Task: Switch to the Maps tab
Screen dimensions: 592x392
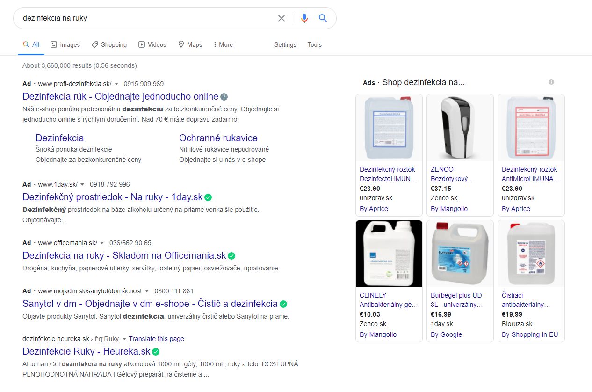Action: tap(190, 44)
